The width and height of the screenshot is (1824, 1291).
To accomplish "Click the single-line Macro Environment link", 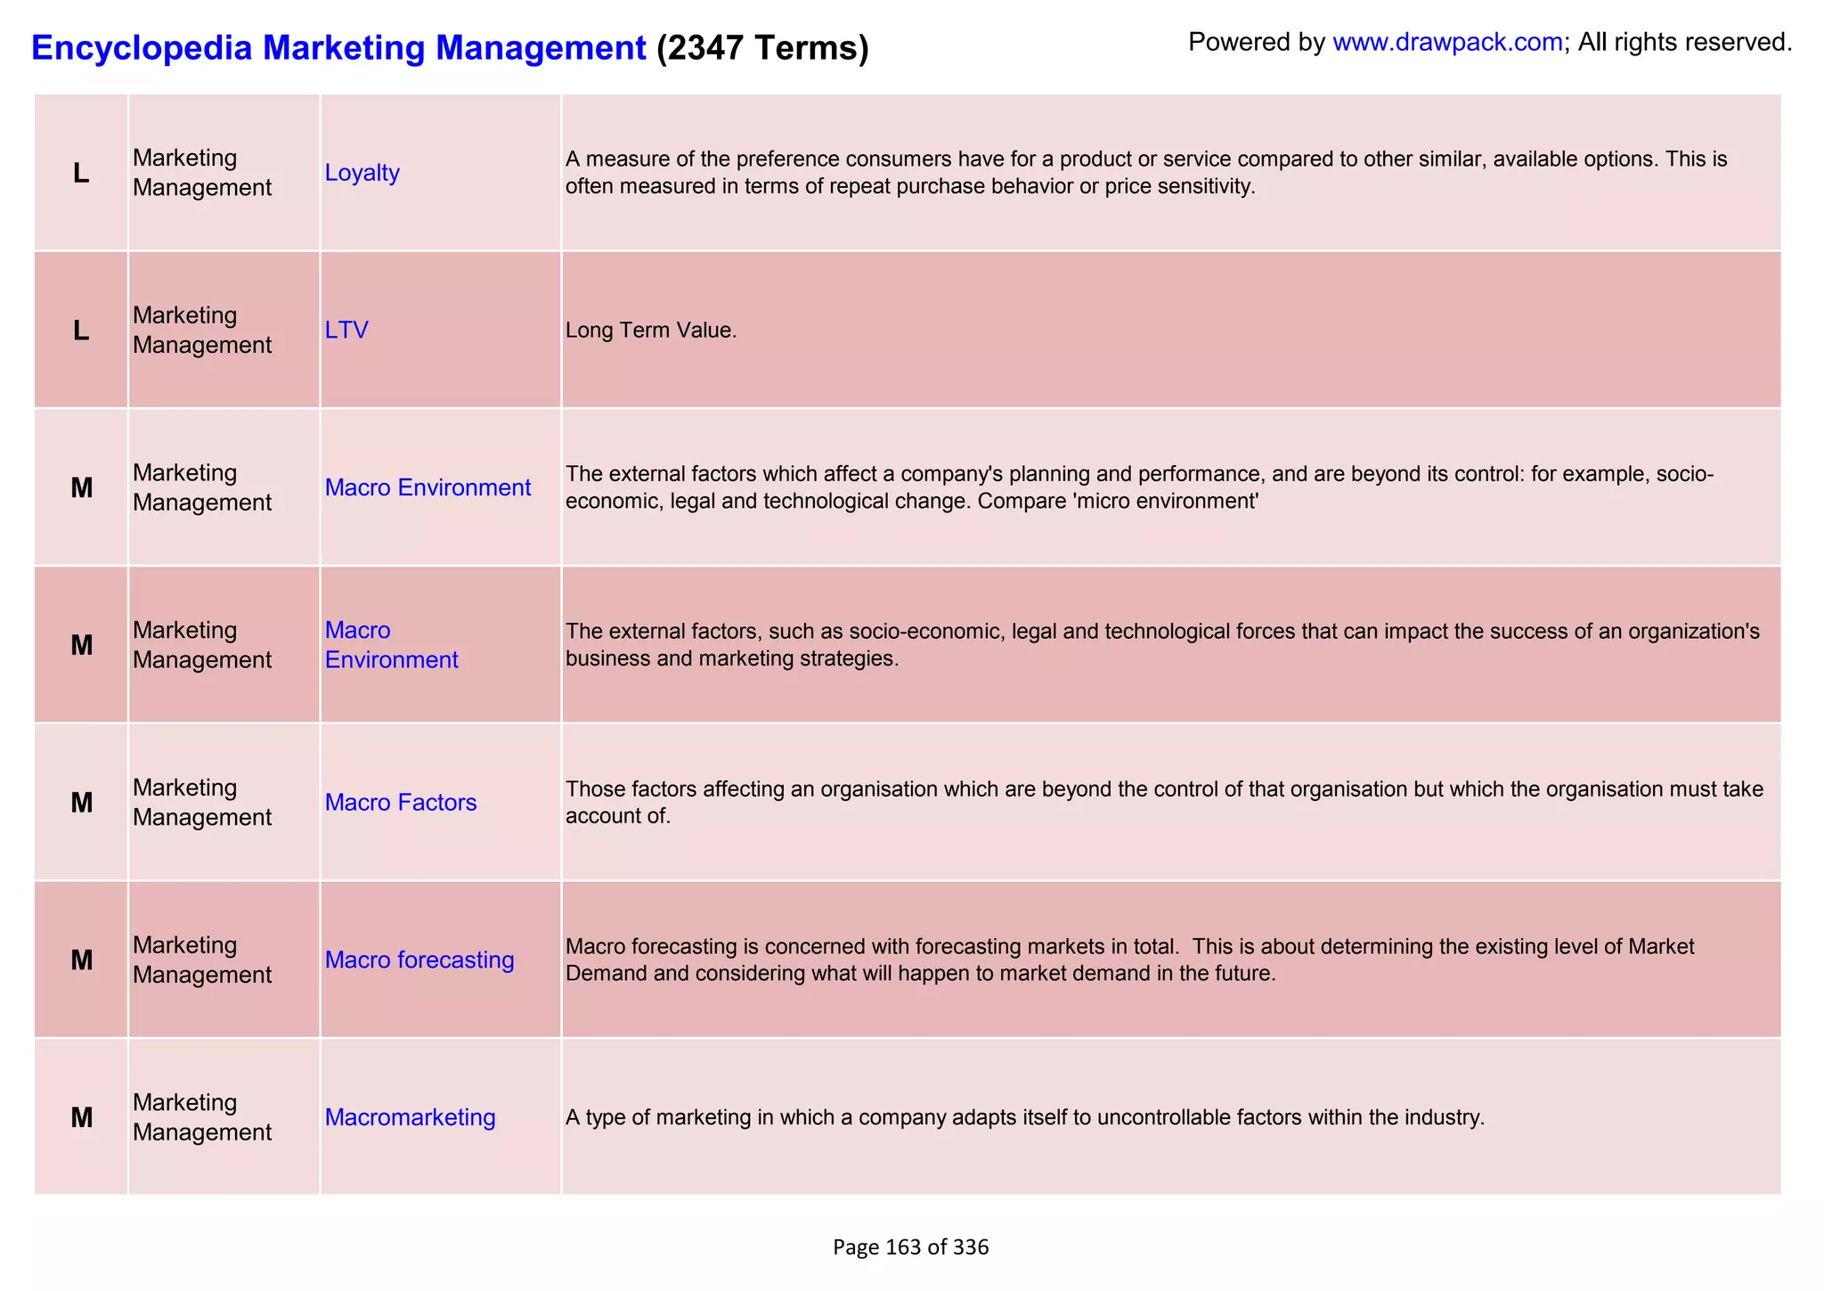I will click(x=427, y=487).
